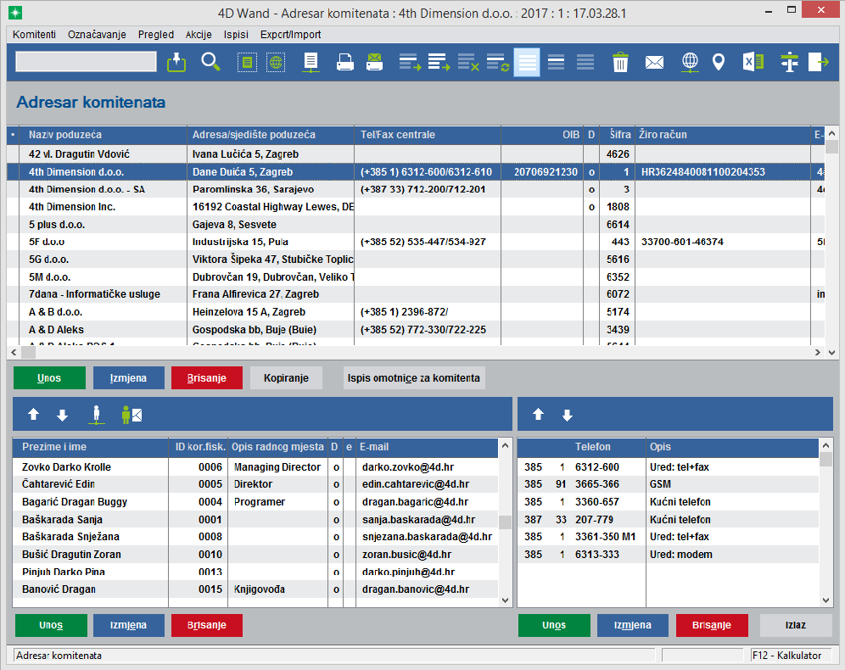Click the green person with envelope icon
Screen dimensions: 845x670
[x=132, y=415]
